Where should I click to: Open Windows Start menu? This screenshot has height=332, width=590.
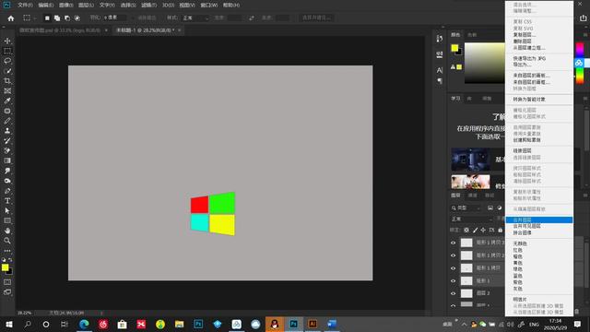click(x=8, y=324)
